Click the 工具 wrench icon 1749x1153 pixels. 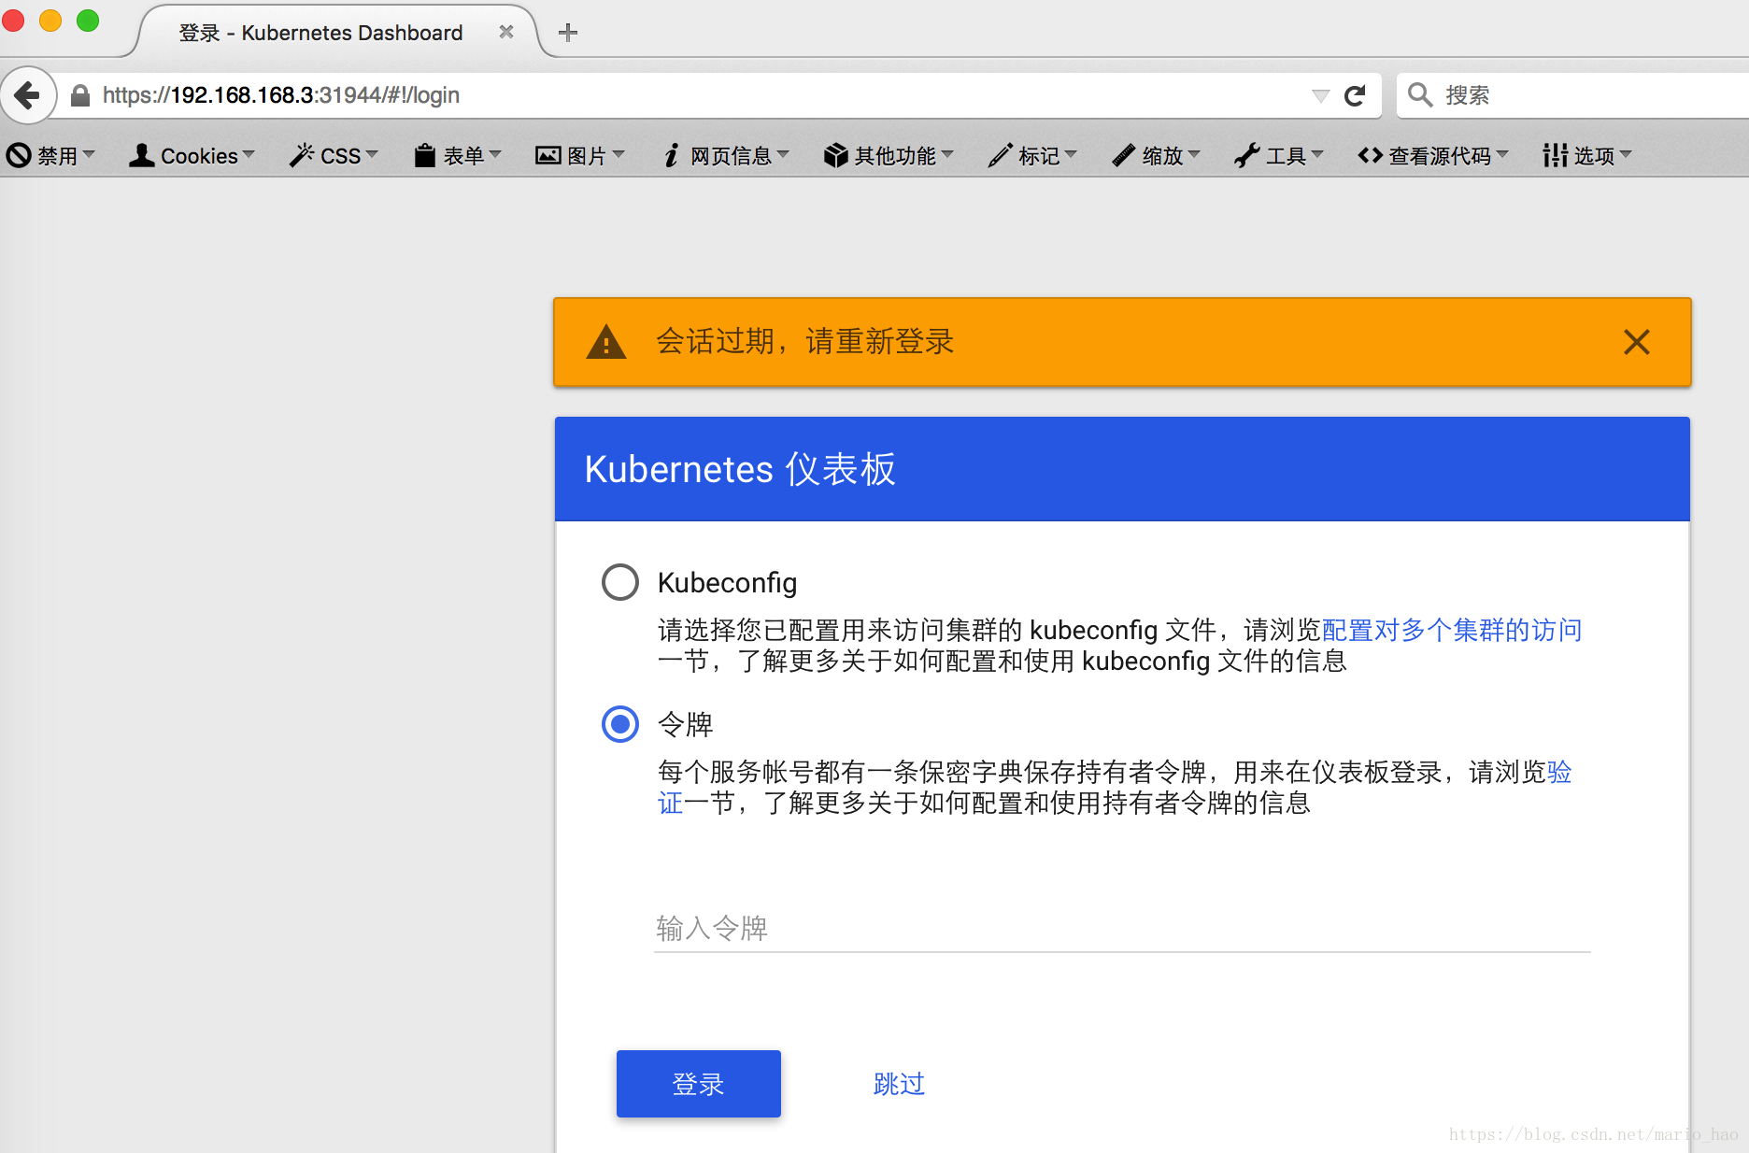1246,155
